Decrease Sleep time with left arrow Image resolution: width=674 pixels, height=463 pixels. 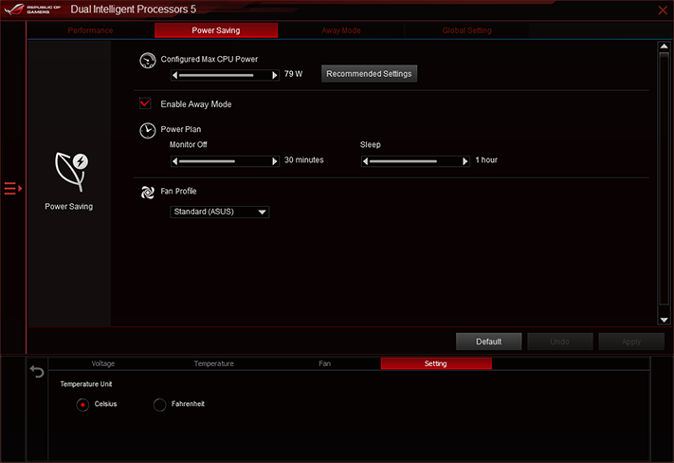pyautogui.click(x=365, y=161)
